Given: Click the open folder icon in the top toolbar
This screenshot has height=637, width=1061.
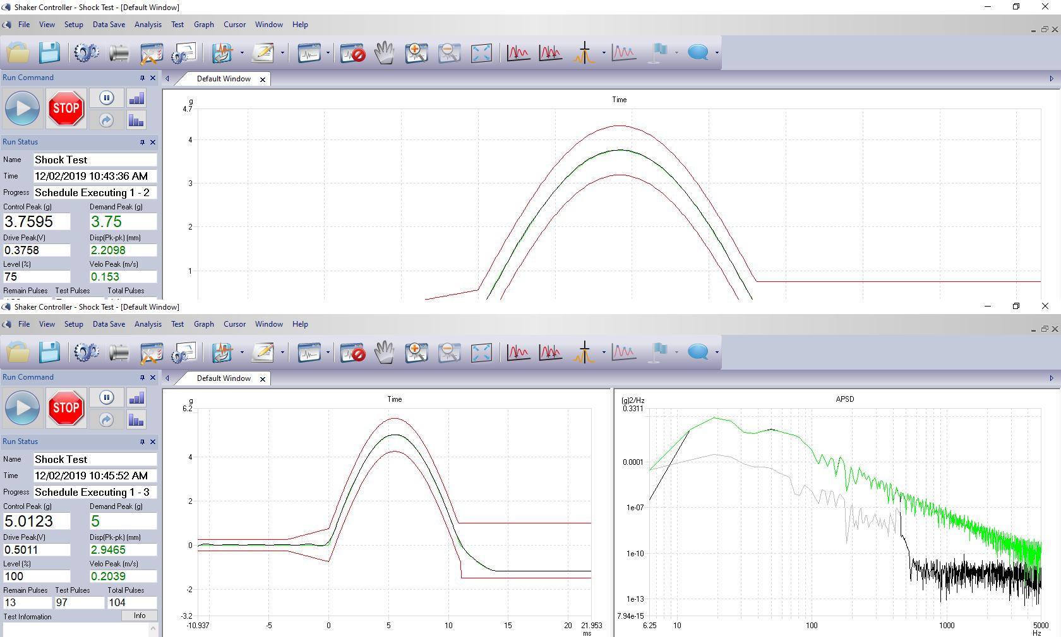Looking at the screenshot, I should (x=18, y=53).
